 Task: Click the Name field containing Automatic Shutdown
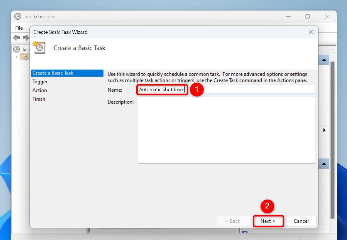(227, 90)
